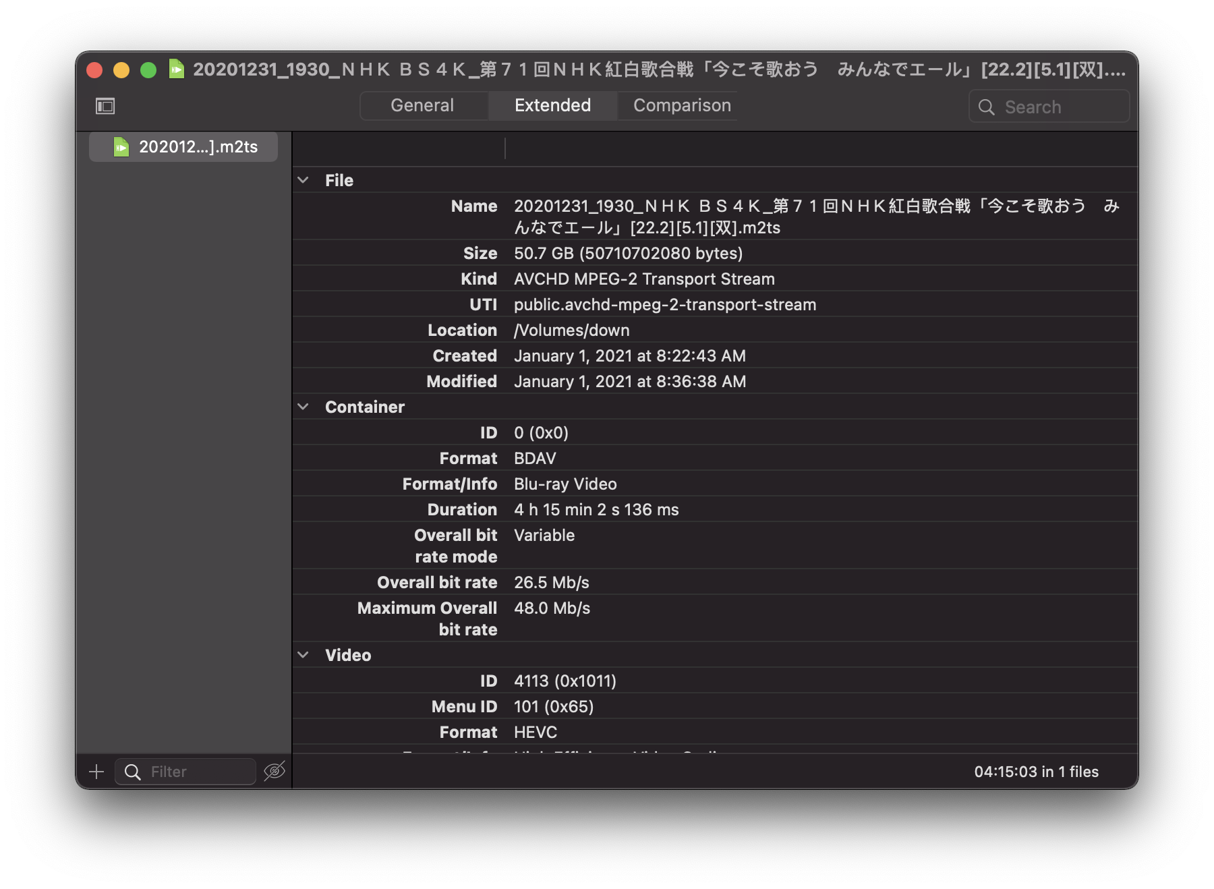Click the Container ID value 0 (0x0)
Screen dimensions: 1214x889
[541, 433]
